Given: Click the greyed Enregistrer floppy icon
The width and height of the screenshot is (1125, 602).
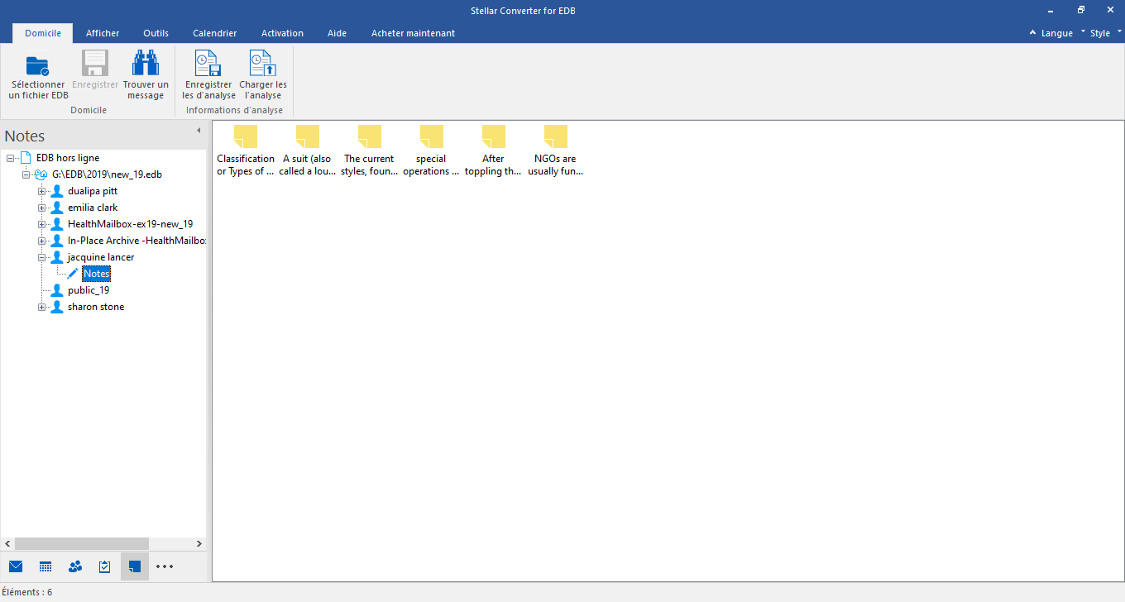Looking at the screenshot, I should point(95,64).
